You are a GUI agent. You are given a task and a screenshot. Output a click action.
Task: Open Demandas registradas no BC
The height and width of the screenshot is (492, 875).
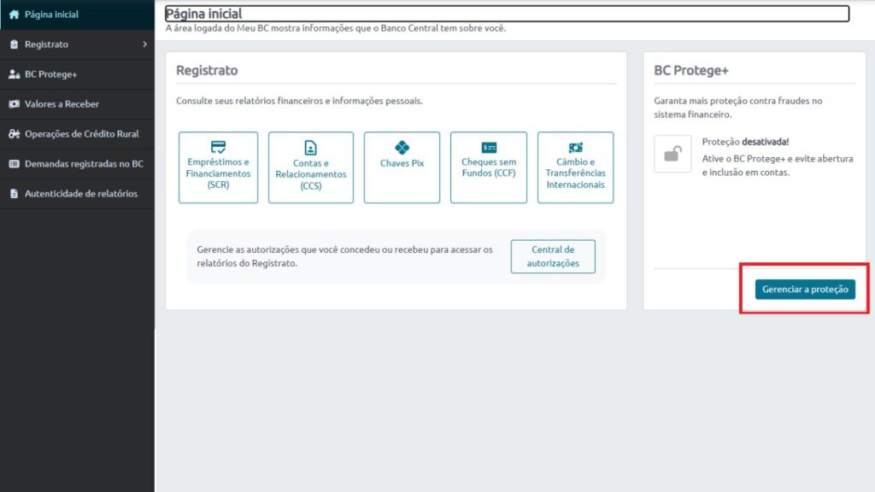pos(77,163)
